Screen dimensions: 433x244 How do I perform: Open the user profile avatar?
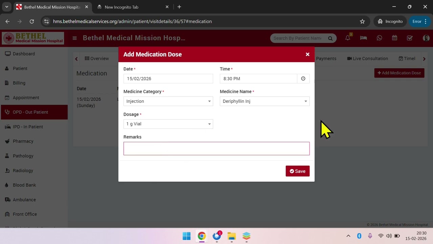click(426, 38)
